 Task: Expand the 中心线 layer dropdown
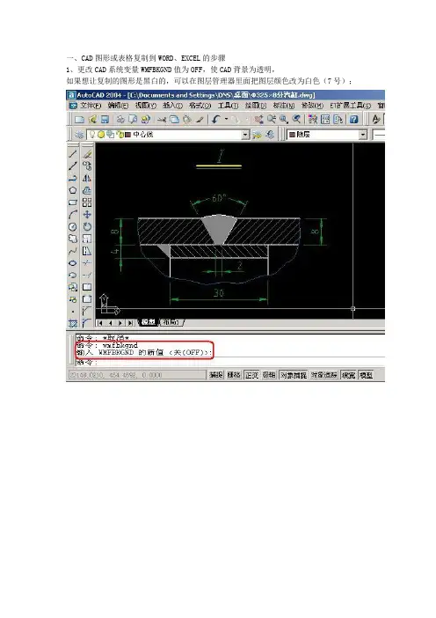(245, 135)
